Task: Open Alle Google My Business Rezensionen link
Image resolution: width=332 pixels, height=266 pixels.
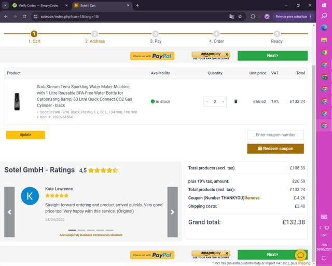Action: click(91, 235)
